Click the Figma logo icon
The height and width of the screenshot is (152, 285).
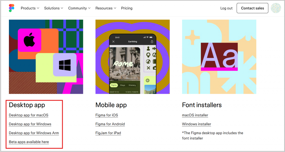12,8
